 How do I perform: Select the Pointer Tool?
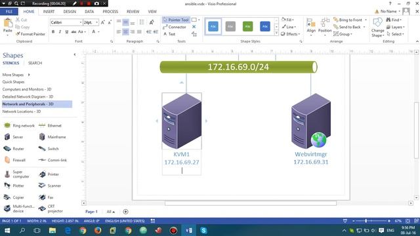point(176,20)
